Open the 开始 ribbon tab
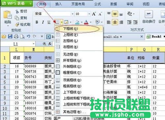 [x=43, y=4]
